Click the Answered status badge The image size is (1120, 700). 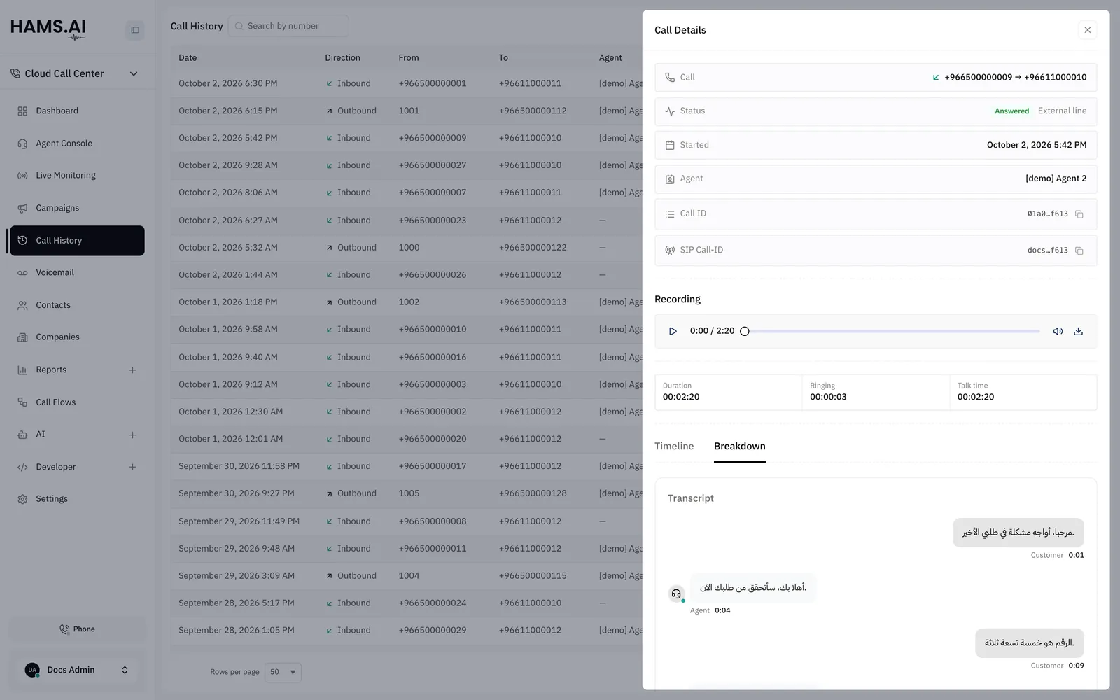click(1011, 111)
